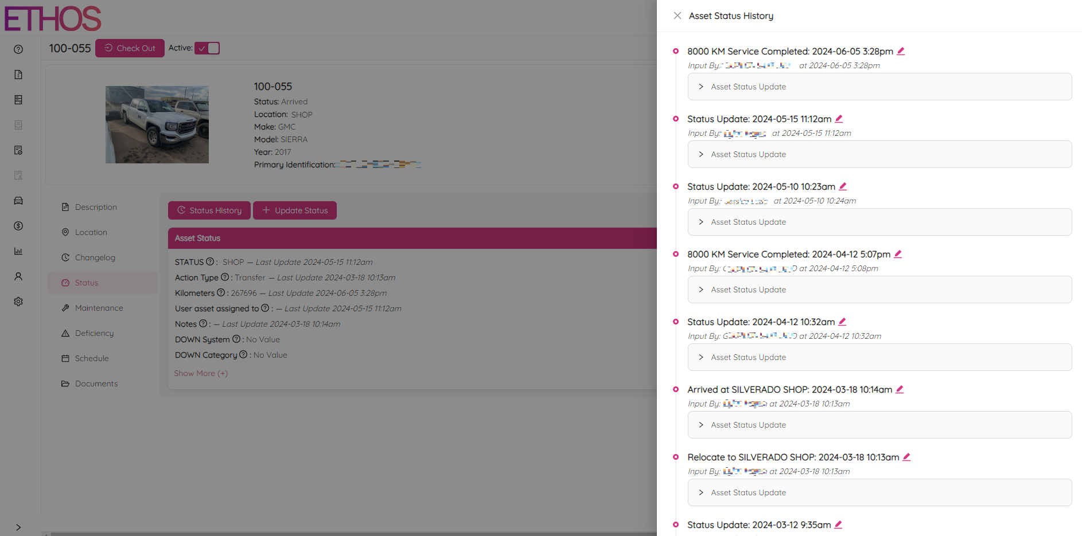Click the help icon next to Kilometers

click(x=221, y=293)
